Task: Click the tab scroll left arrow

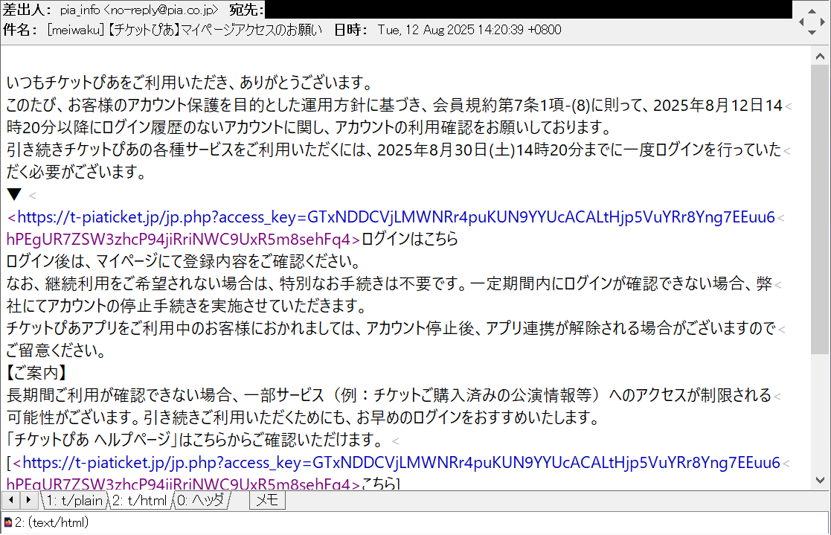Action: 11,500
